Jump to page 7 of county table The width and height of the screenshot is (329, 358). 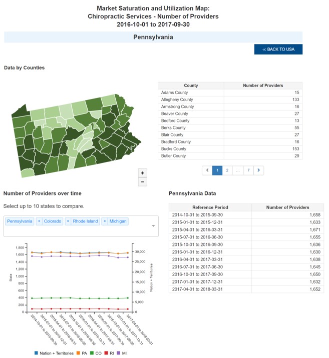click(248, 170)
